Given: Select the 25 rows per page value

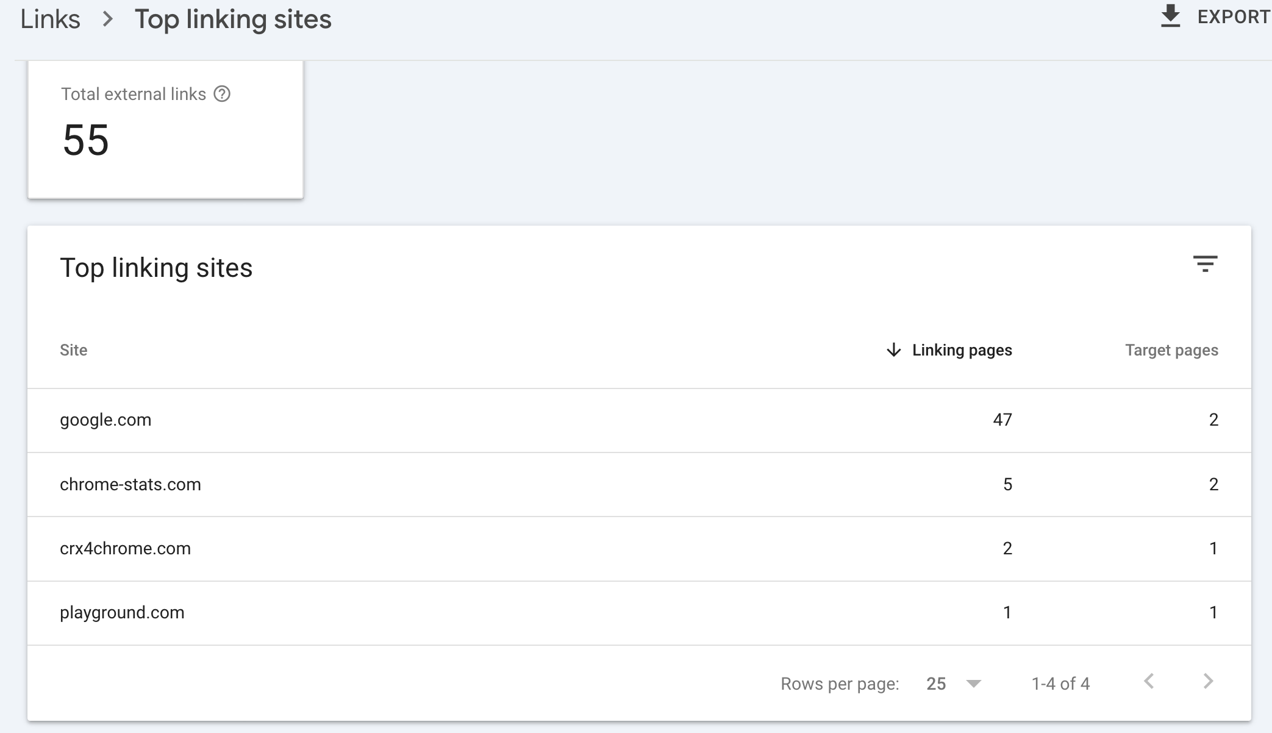Looking at the screenshot, I should [936, 684].
